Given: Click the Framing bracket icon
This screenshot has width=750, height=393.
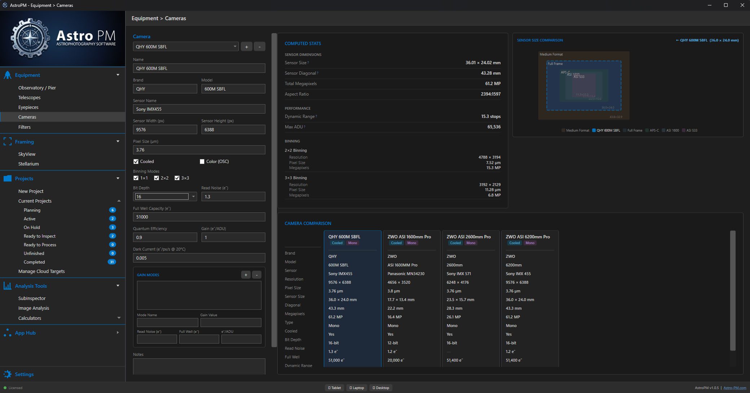Looking at the screenshot, I should coord(8,142).
